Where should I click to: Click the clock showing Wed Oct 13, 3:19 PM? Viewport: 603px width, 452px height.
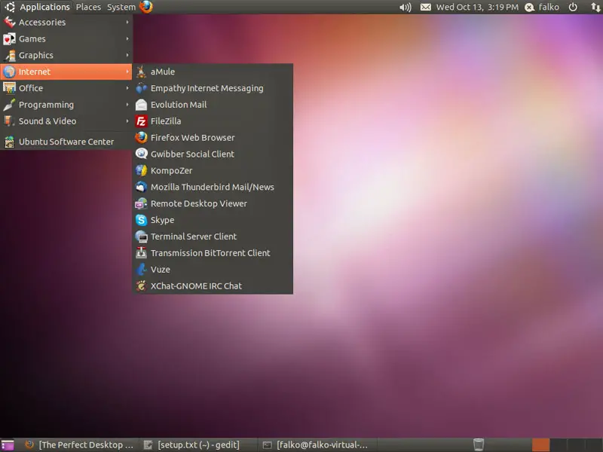coord(477,8)
